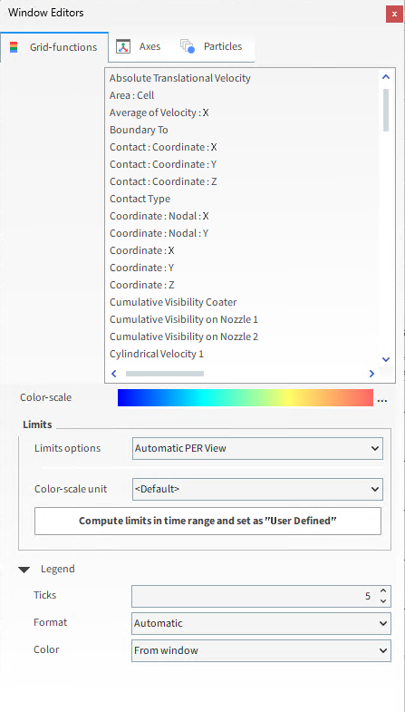Collapse the Legend section
Viewport: 405px width, 712px height.
[24, 570]
